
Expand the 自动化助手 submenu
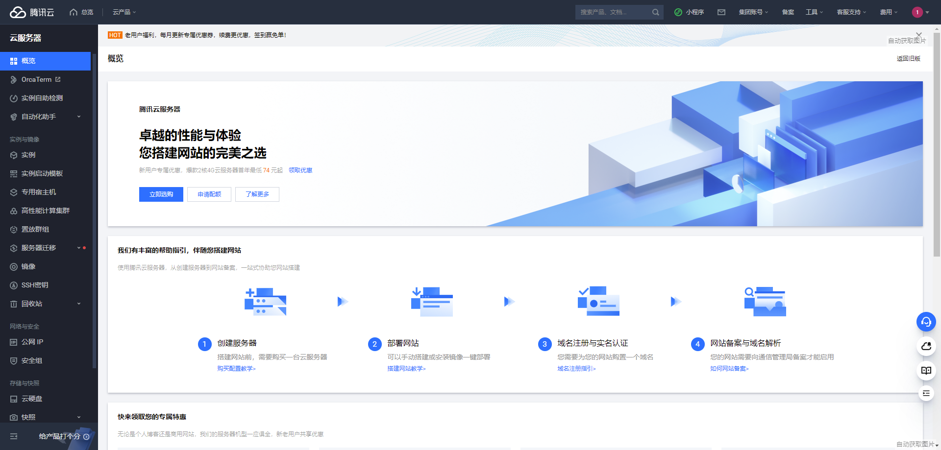click(79, 117)
